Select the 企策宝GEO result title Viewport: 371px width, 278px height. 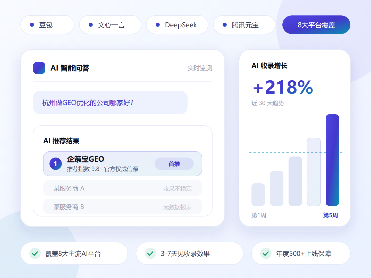86,159
